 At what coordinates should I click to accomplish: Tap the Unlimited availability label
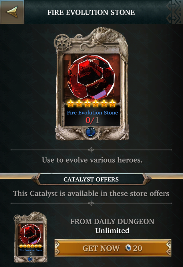(x=112, y=230)
